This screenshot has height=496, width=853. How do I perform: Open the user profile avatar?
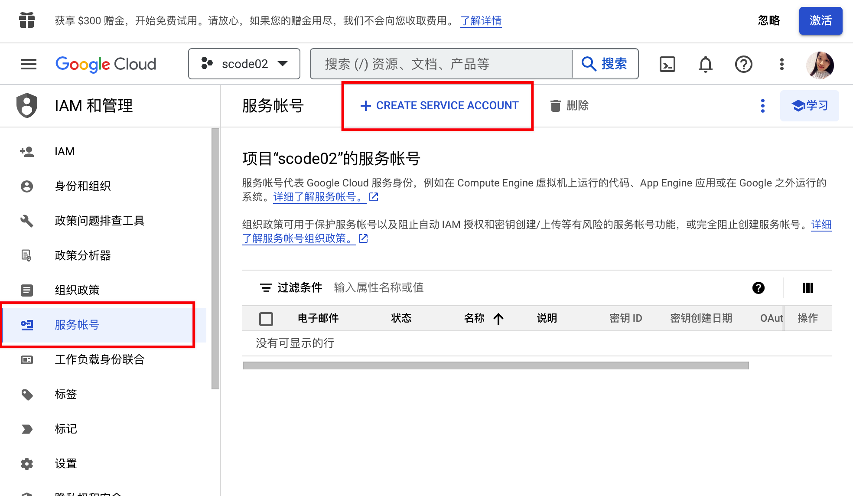click(820, 65)
